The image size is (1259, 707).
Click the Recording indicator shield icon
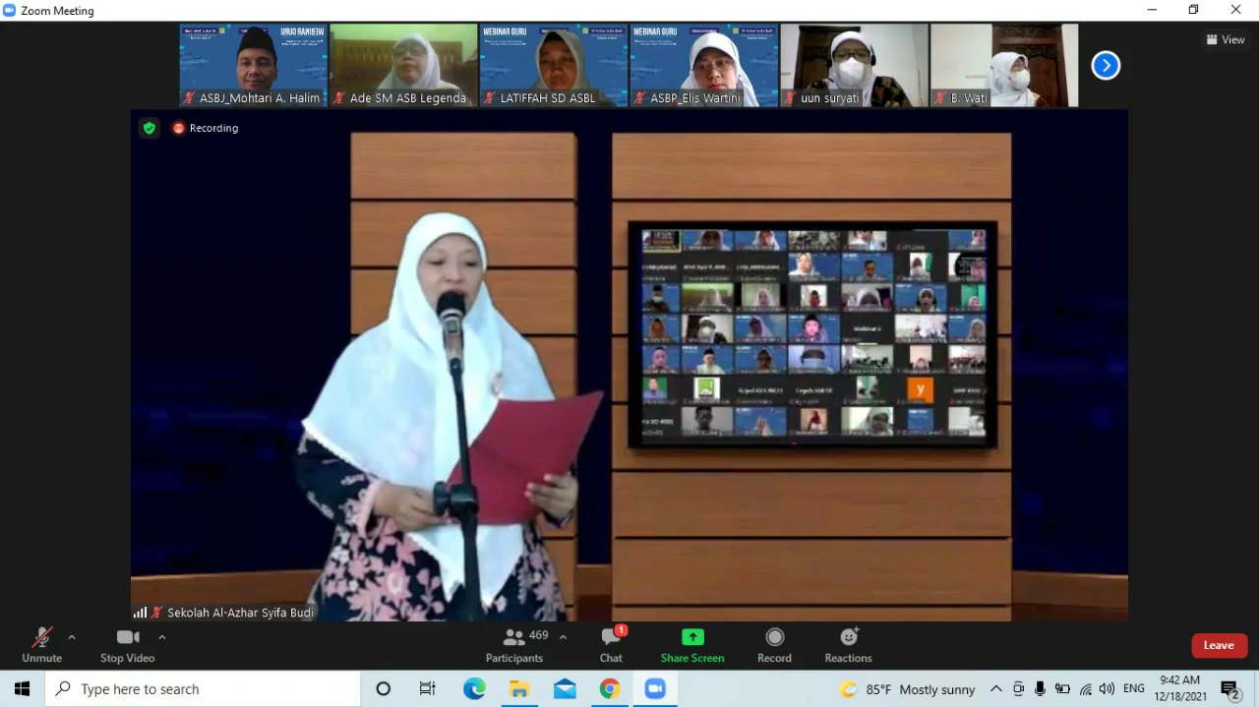click(149, 128)
